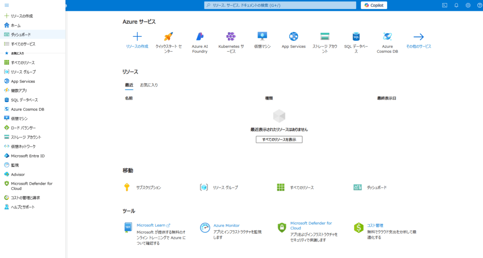
Task: Click the すべてのリソースを表示 button
Action: pyautogui.click(x=279, y=140)
